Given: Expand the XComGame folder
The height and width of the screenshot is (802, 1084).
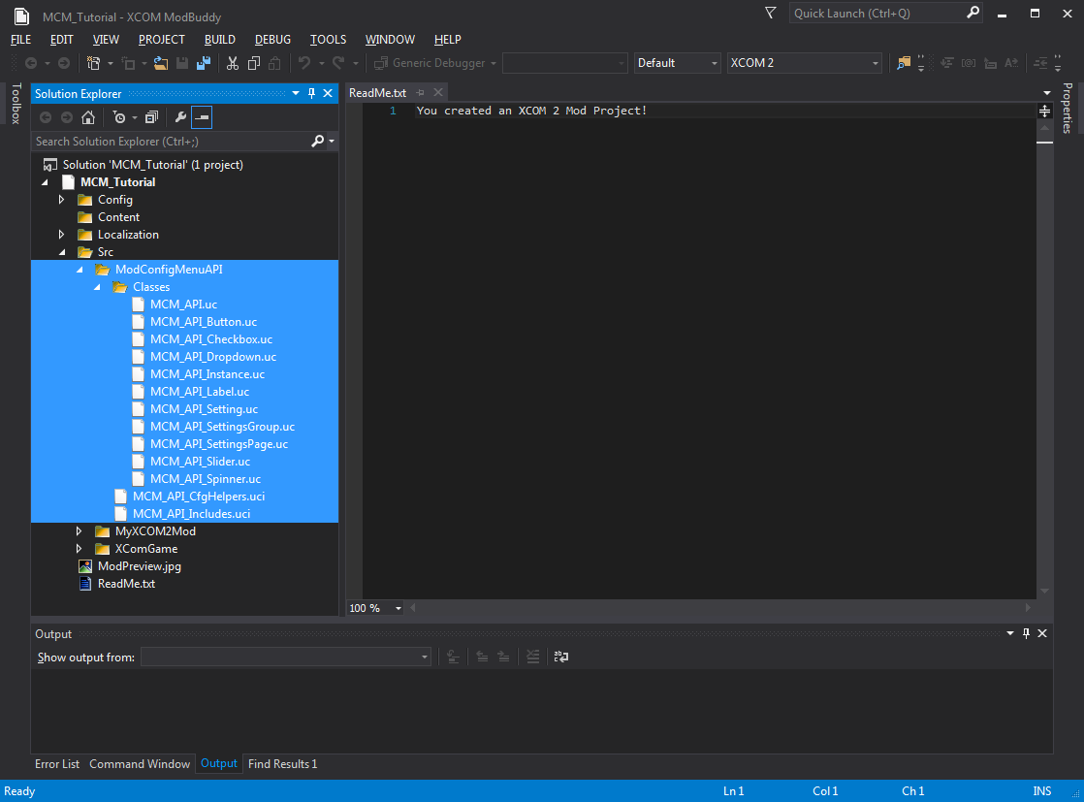Looking at the screenshot, I should click(79, 549).
